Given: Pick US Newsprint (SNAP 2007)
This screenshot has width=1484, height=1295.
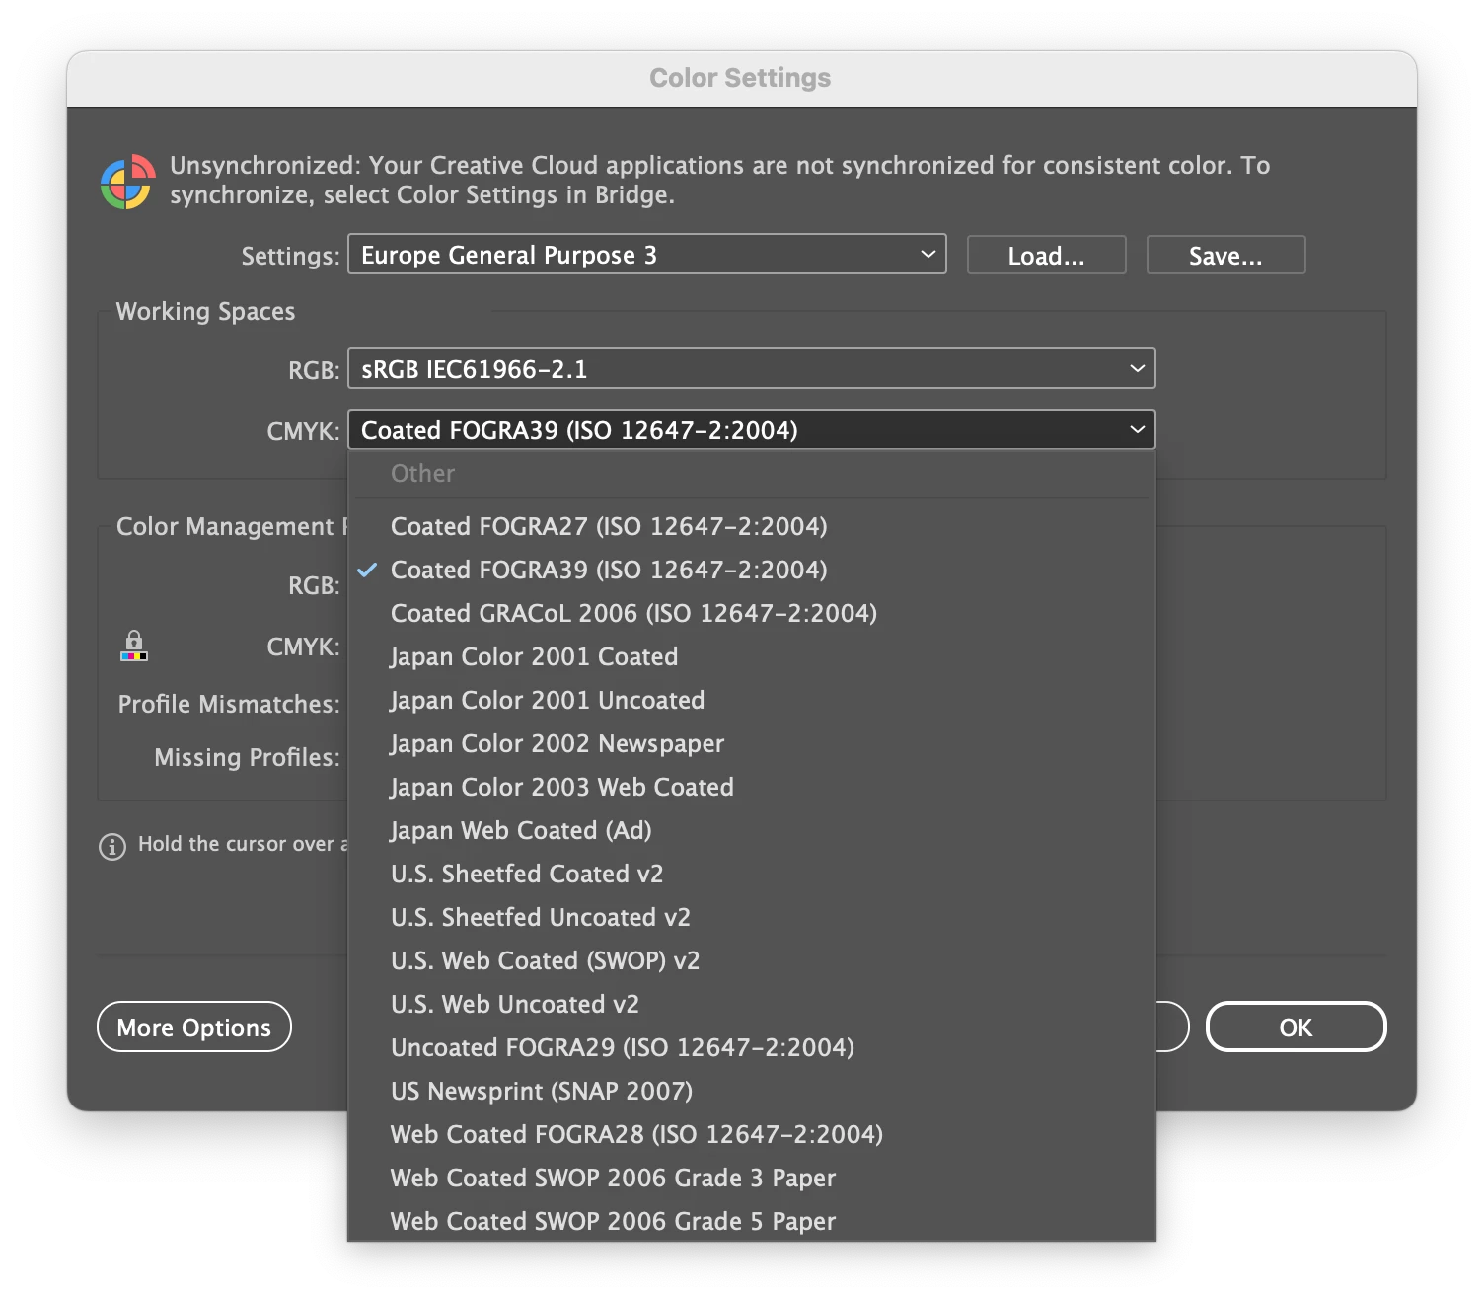Looking at the screenshot, I should pos(752,1091).
